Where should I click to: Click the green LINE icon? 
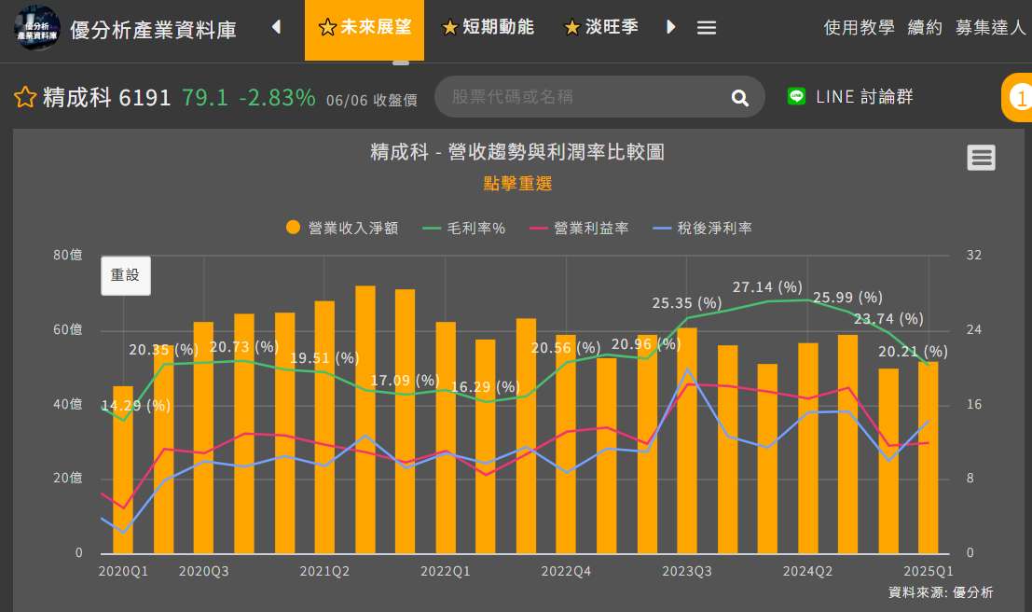click(x=796, y=96)
